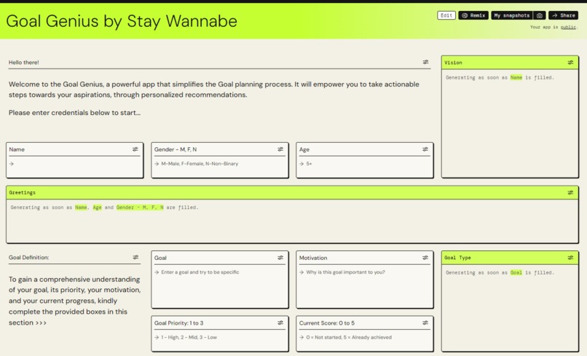
Task: Click highlighted Name tag in Greetings block
Action: click(81, 207)
